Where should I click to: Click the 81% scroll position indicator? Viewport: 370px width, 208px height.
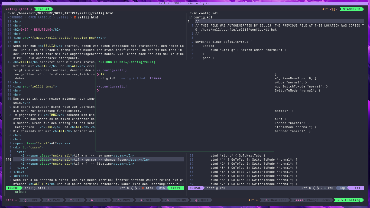(x=162, y=188)
